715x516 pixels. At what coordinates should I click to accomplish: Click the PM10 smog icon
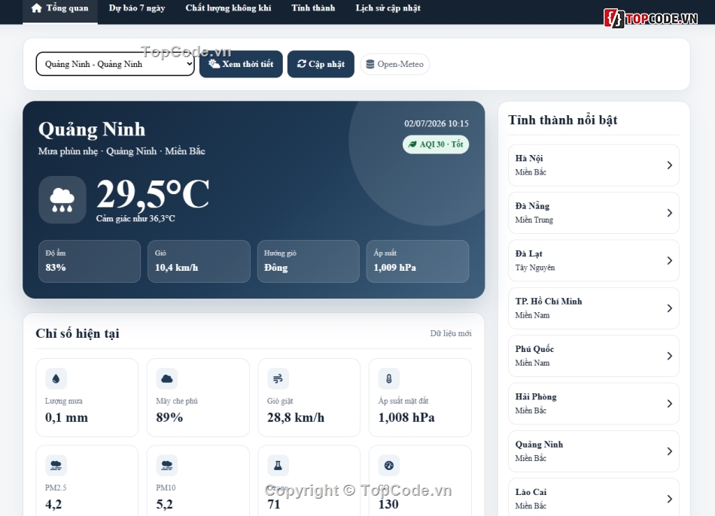pyautogui.click(x=167, y=466)
